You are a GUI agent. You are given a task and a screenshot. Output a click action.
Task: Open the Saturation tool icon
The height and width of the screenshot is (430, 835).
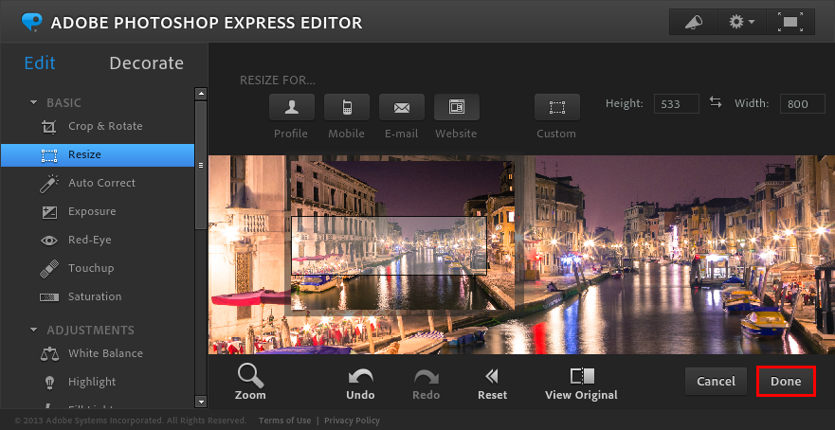[49, 297]
